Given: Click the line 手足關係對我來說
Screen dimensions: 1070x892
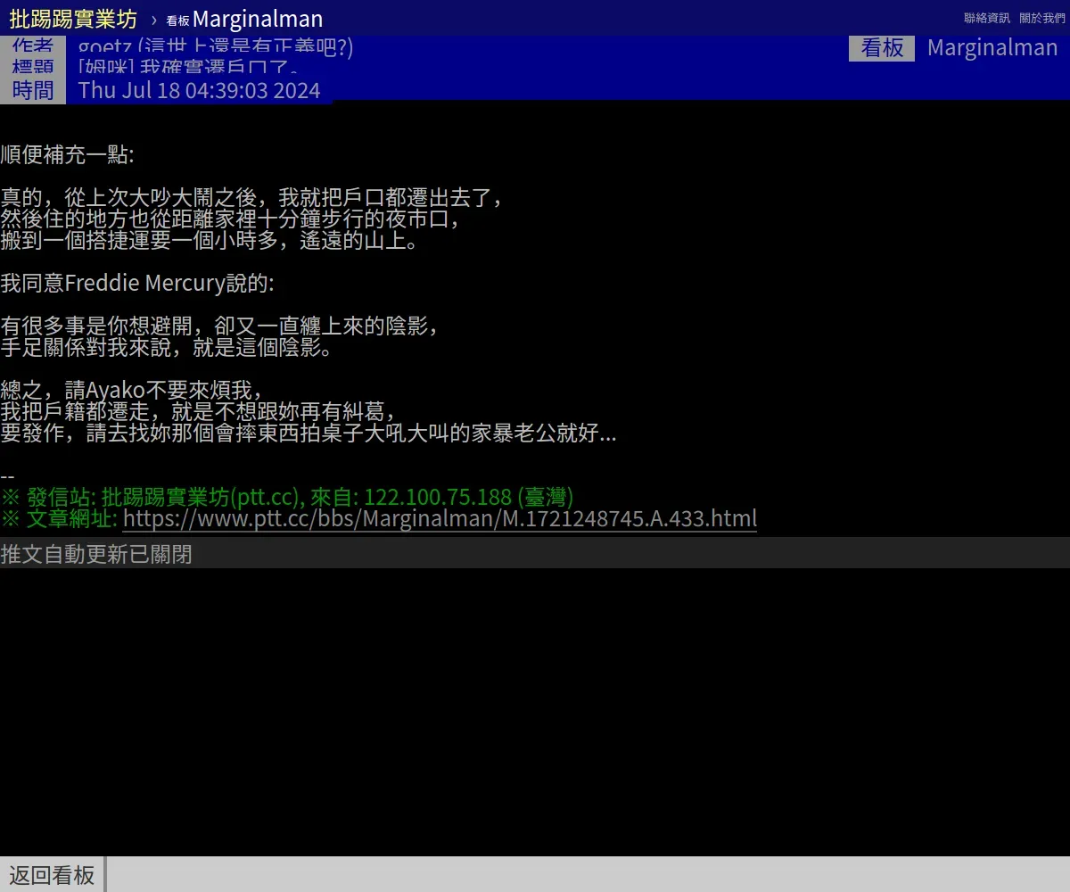Looking at the screenshot, I should (167, 347).
